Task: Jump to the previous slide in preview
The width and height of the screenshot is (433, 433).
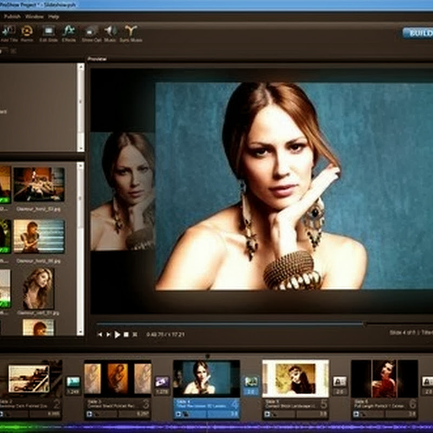Action: [100, 334]
